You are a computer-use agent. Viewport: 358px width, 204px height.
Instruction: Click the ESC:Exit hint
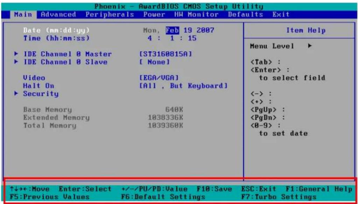[x=259, y=189]
